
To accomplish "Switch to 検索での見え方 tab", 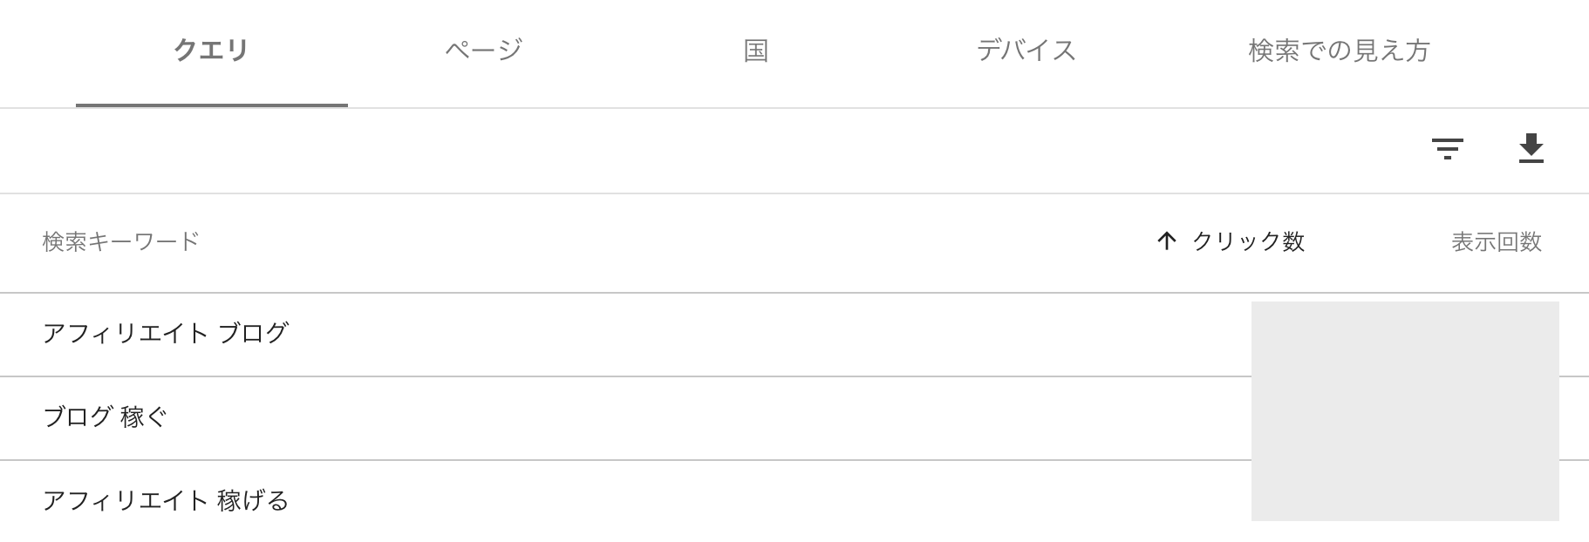I will point(1339,51).
